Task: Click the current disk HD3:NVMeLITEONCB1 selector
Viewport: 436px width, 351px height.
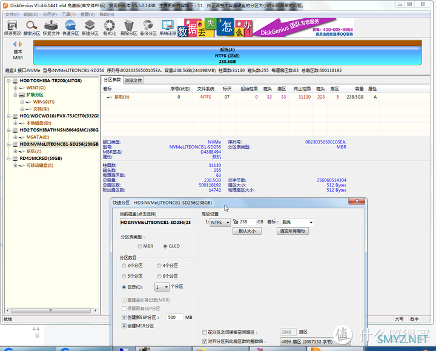Action: (x=156, y=222)
